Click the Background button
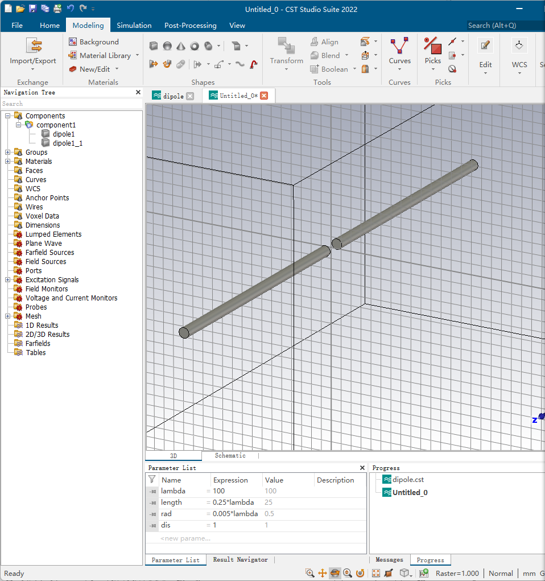The image size is (545, 581). pos(94,42)
